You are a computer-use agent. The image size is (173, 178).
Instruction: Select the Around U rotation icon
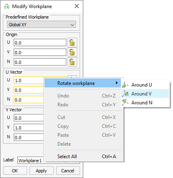coord(125,85)
